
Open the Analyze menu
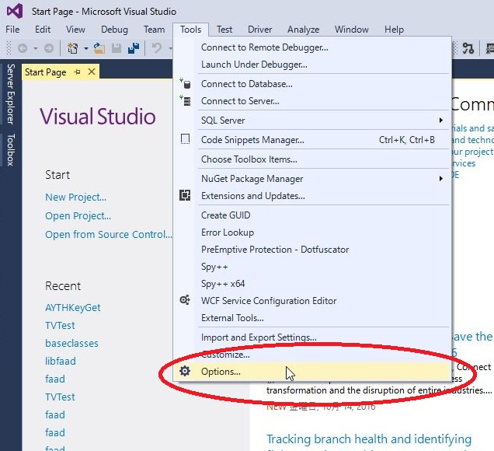coord(303,30)
